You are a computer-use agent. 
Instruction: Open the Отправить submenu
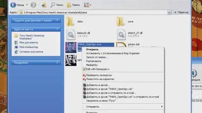point(123,107)
